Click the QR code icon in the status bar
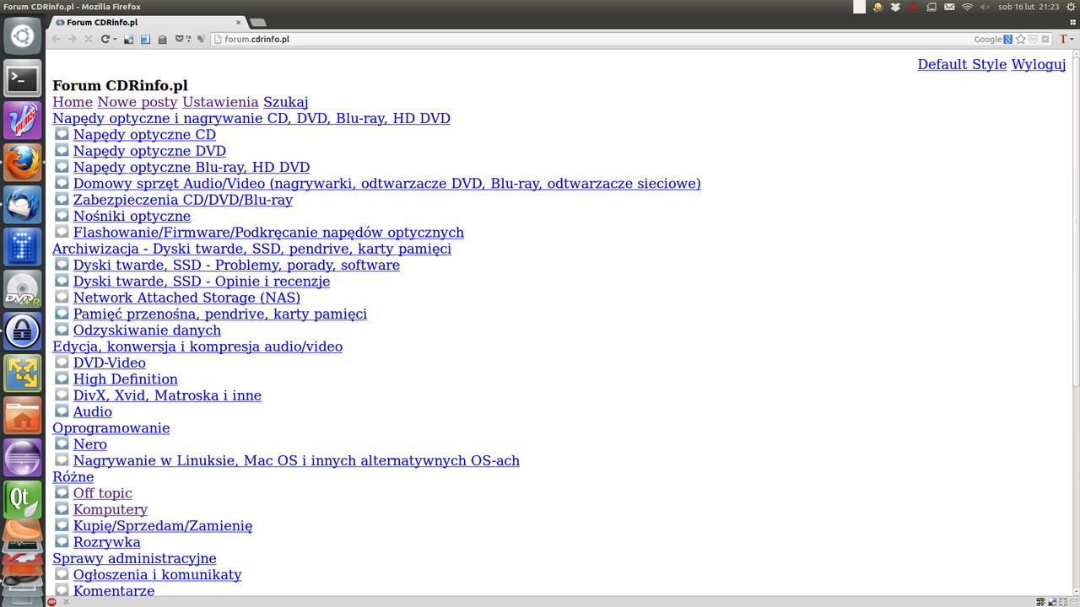Viewport: 1080px width, 607px height. click(1040, 602)
